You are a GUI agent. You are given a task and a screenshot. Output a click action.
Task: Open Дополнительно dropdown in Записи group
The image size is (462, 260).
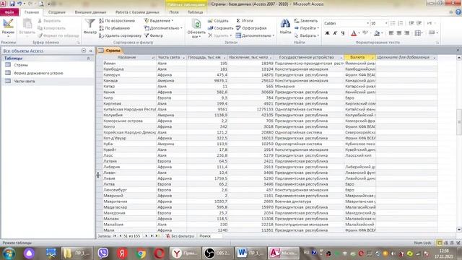pos(255,35)
